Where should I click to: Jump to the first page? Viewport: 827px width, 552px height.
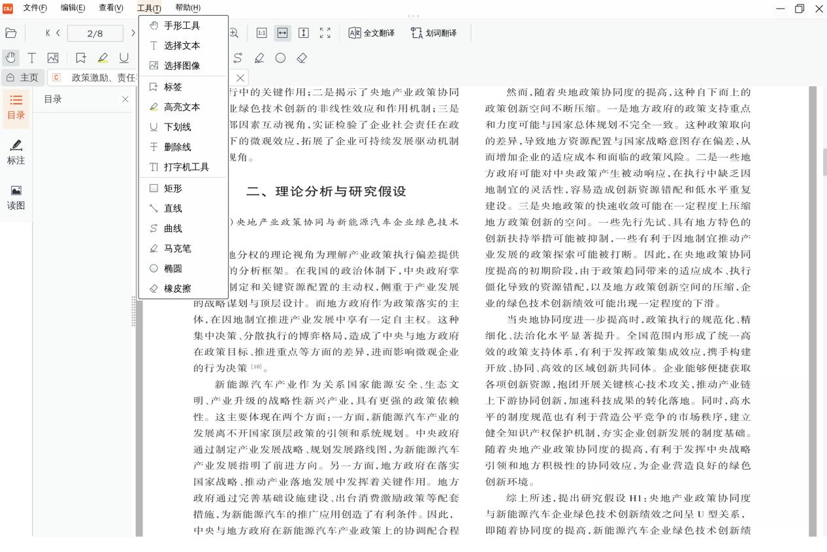coord(48,33)
